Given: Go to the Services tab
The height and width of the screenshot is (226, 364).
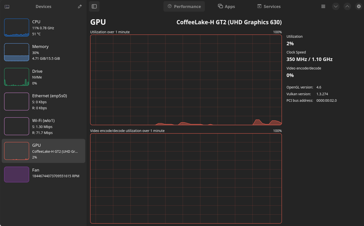Looking at the screenshot, I should tap(269, 6).
